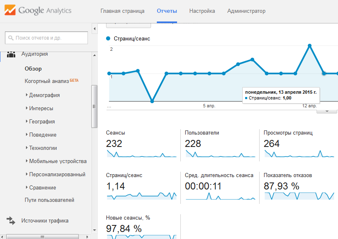Screen dimensions: 338x239
Task: Click the Google Analytics logo icon
Action: (10, 10)
